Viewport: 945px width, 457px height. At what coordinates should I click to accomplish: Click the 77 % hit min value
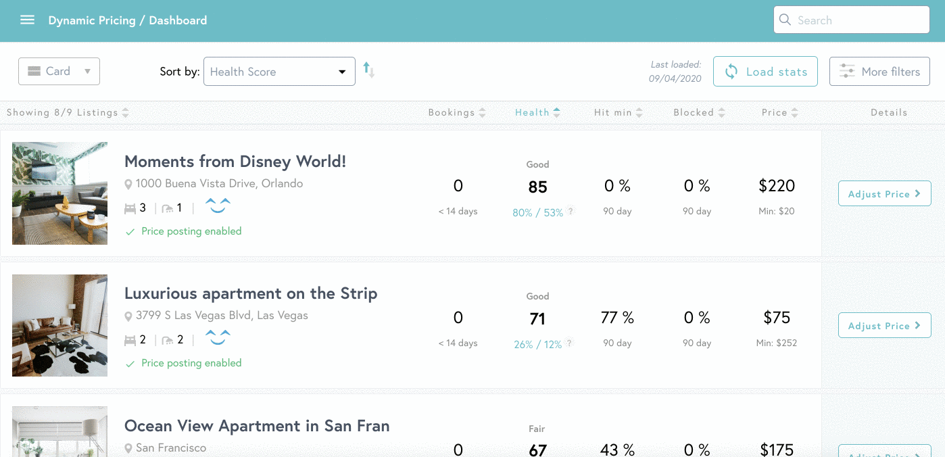pyautogui.click(x=617, y=318)
